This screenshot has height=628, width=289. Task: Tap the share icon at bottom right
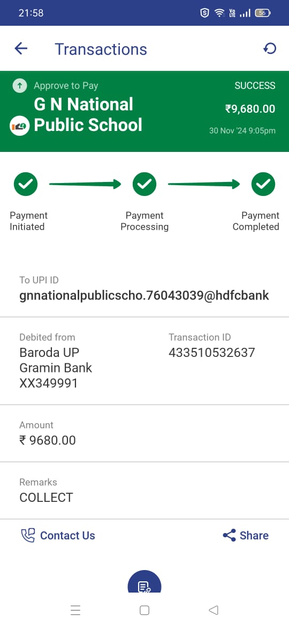229,536
